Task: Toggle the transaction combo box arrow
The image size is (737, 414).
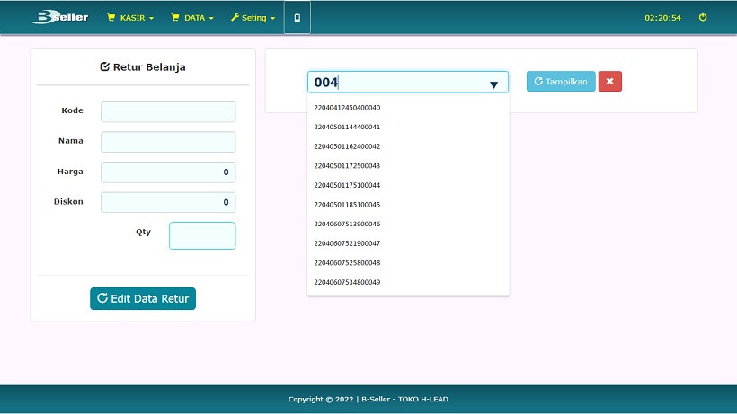Action: [493, 84]
